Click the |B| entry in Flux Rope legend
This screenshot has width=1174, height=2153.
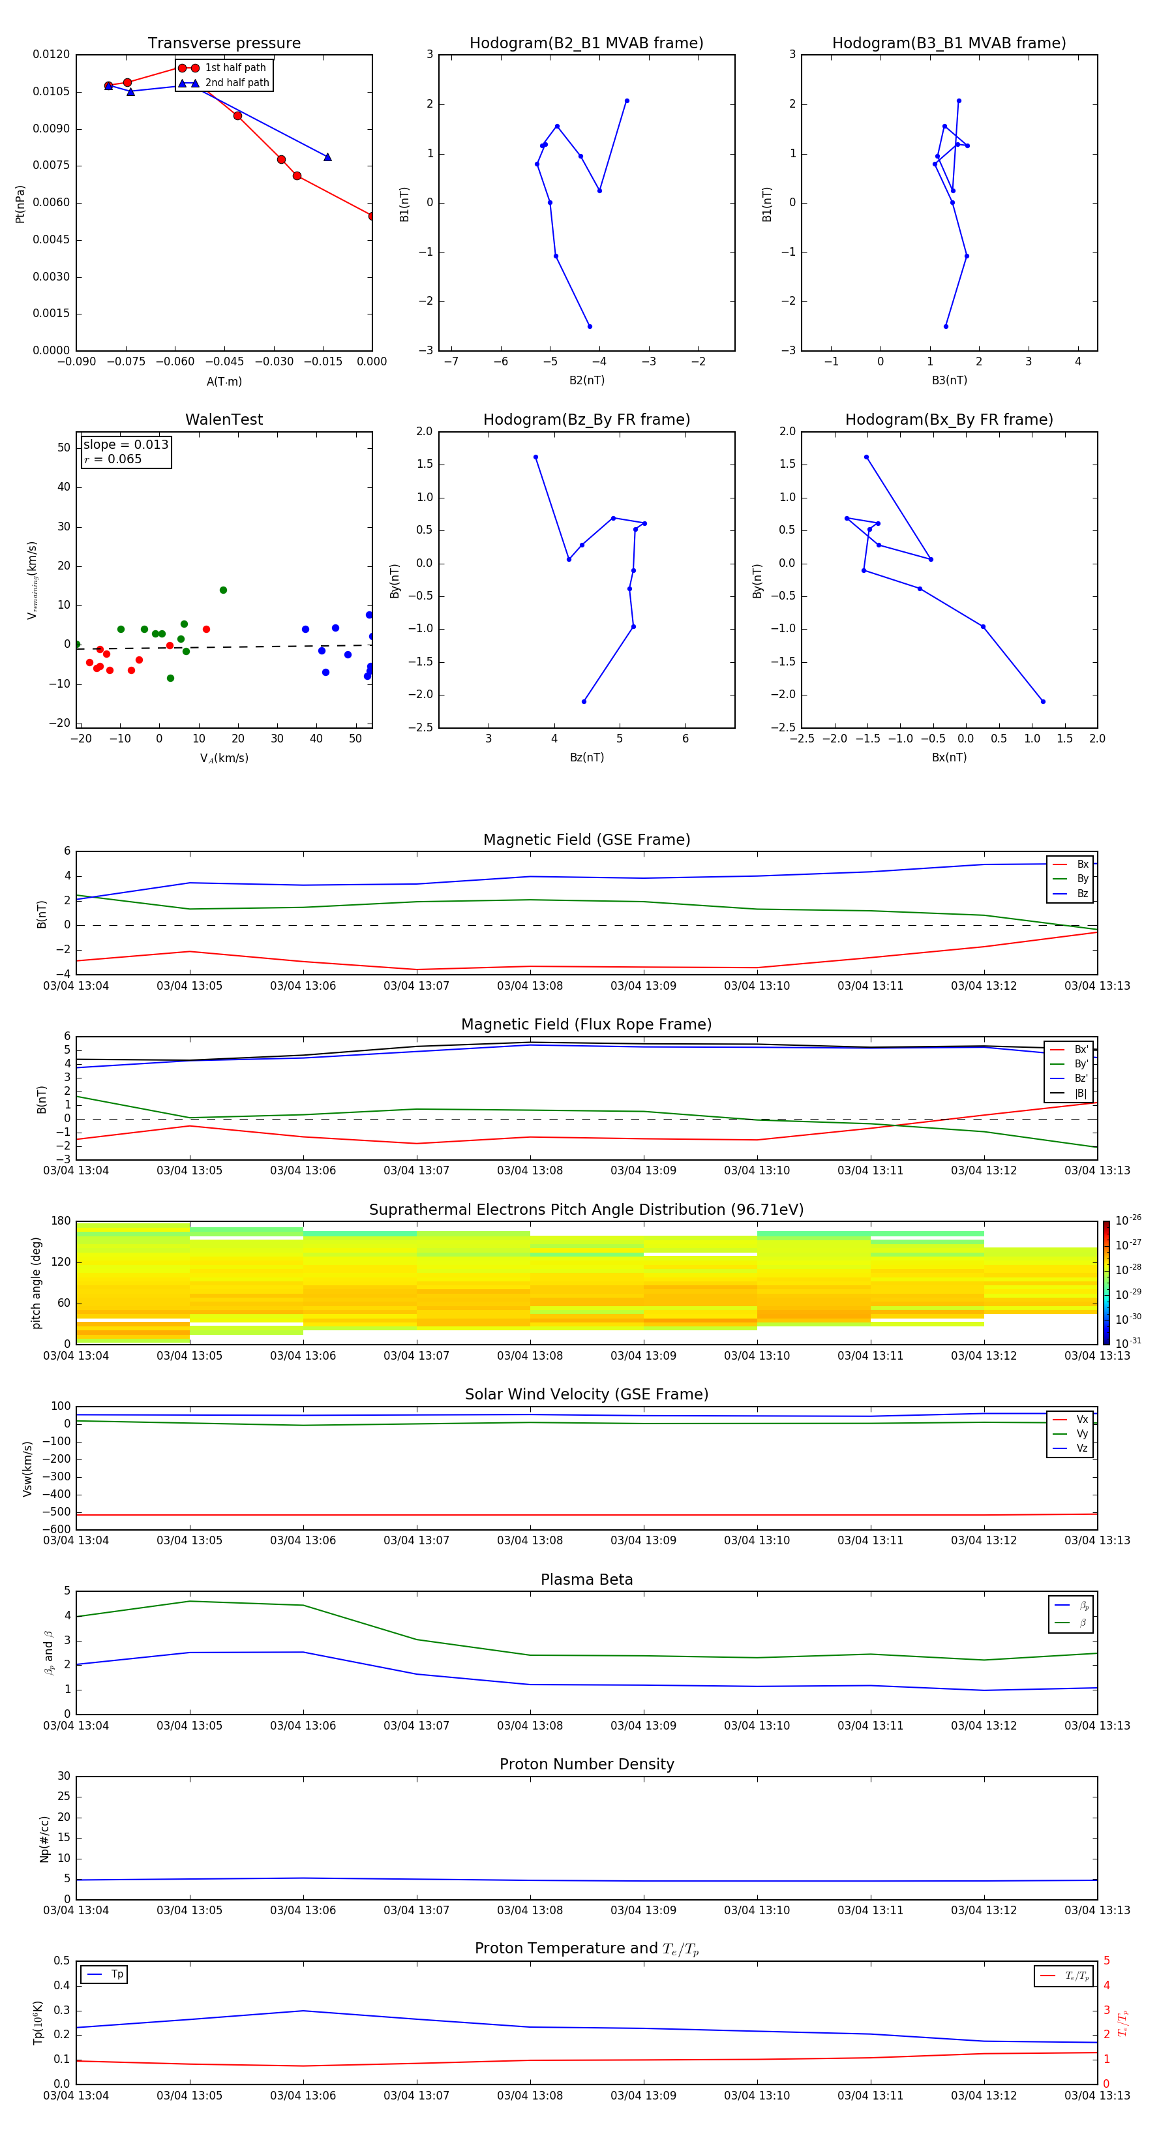pos(1070,1093)
